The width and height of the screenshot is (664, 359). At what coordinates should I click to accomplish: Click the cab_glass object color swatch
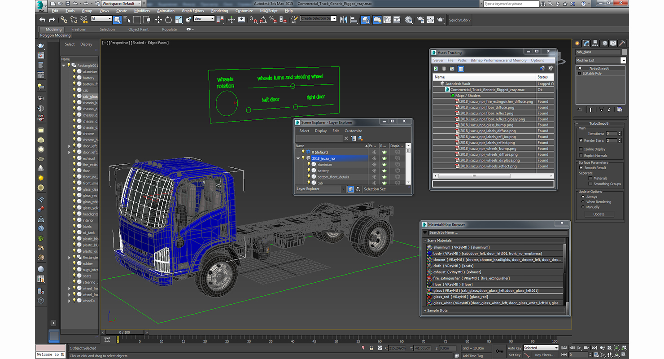(624, 52)
